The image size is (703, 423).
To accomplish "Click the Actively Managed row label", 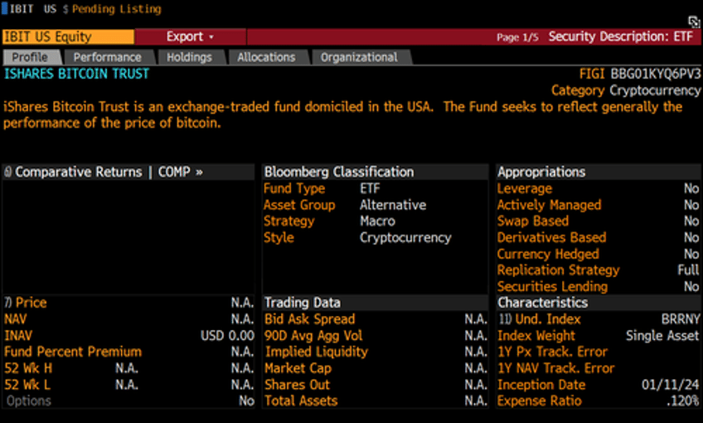I will [549, 205].
